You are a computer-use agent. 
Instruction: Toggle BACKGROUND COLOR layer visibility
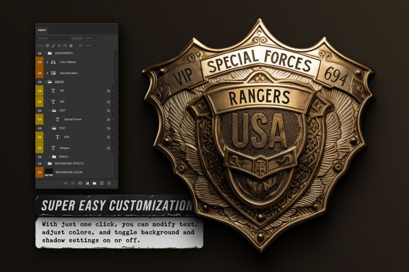pos(40,172)
